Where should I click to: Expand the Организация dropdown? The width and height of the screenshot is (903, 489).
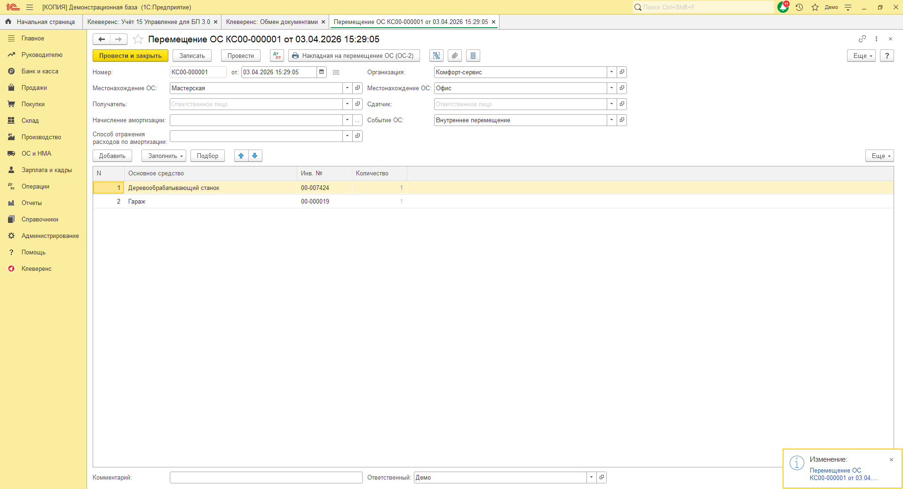click(x=611, y=72)
